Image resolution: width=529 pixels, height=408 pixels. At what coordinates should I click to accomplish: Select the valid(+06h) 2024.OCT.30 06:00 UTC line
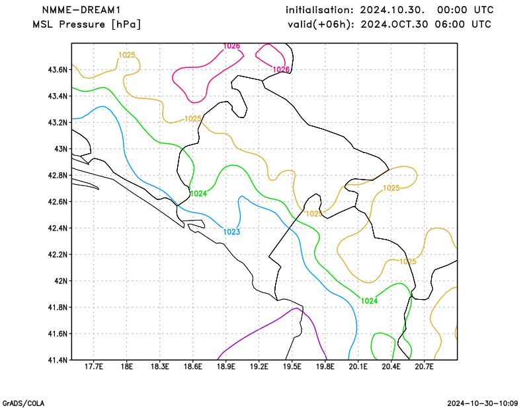389,24
